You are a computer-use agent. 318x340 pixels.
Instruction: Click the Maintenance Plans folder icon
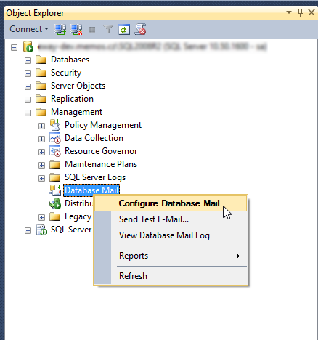click(x=55, y=164)
